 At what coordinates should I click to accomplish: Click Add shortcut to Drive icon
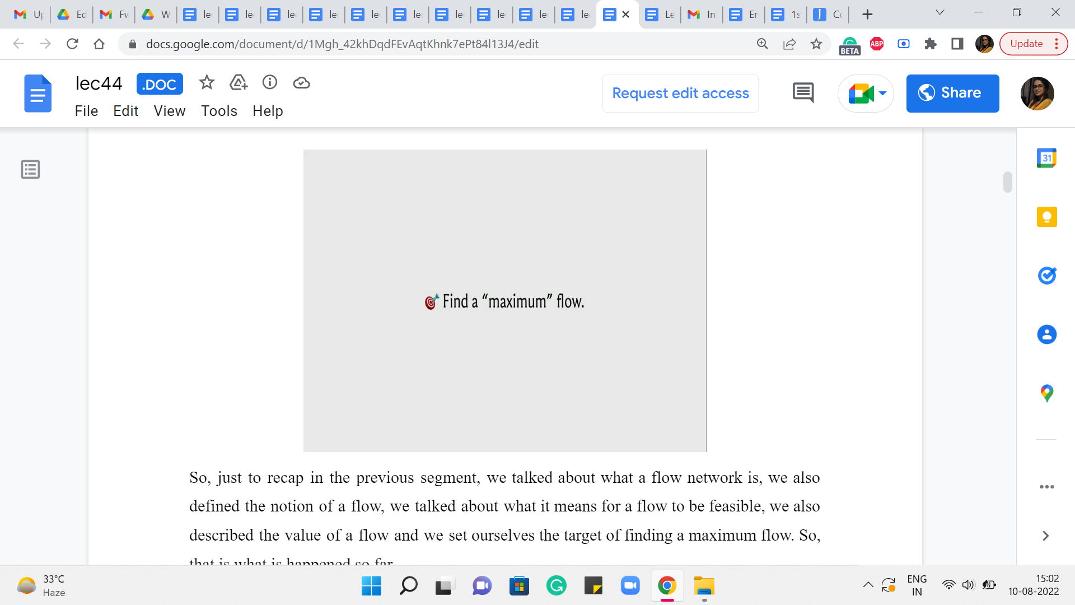pyautogui.click(x=239, y=83)
